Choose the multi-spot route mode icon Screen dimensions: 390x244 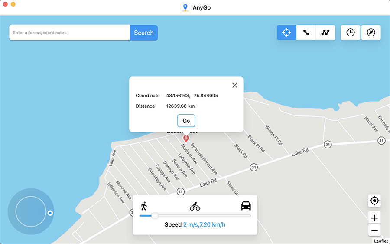point(325,33)
